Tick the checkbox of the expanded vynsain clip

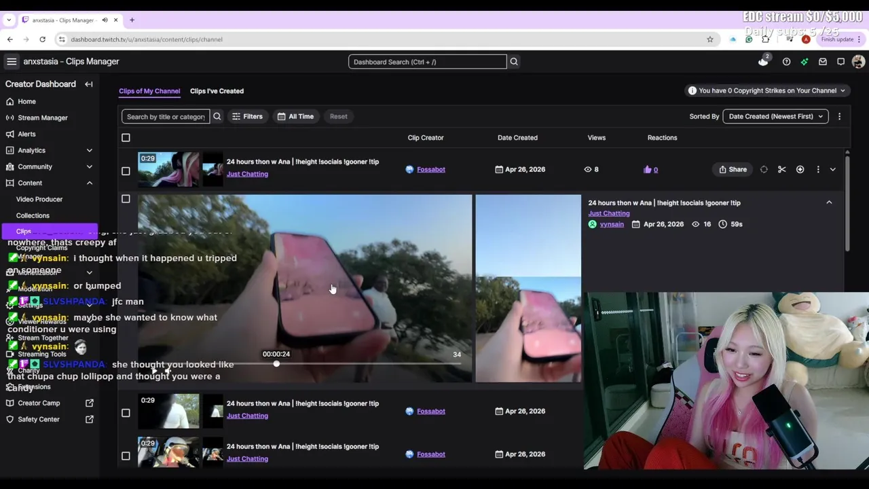[126, 199]
